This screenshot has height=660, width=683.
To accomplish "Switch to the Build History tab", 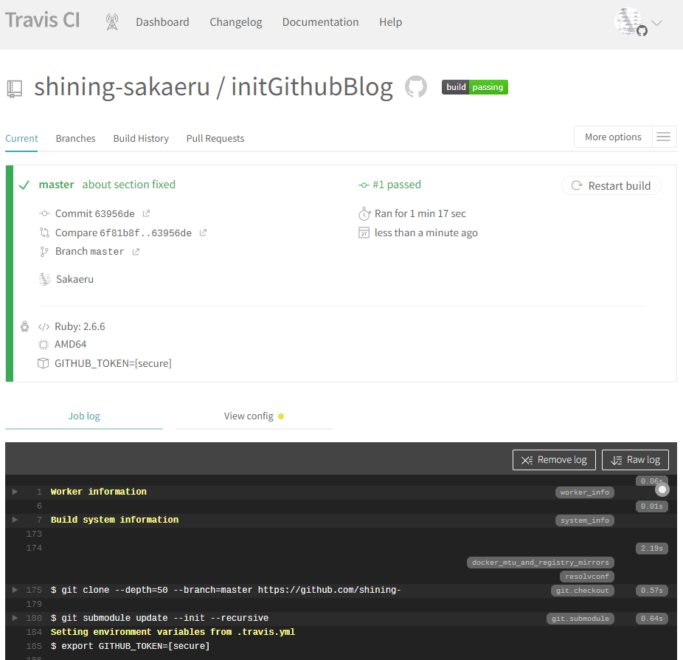I will click(141, 139).
